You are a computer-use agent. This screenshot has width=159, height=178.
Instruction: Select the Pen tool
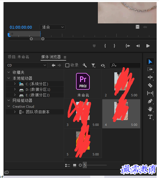[x=150, y=101]
